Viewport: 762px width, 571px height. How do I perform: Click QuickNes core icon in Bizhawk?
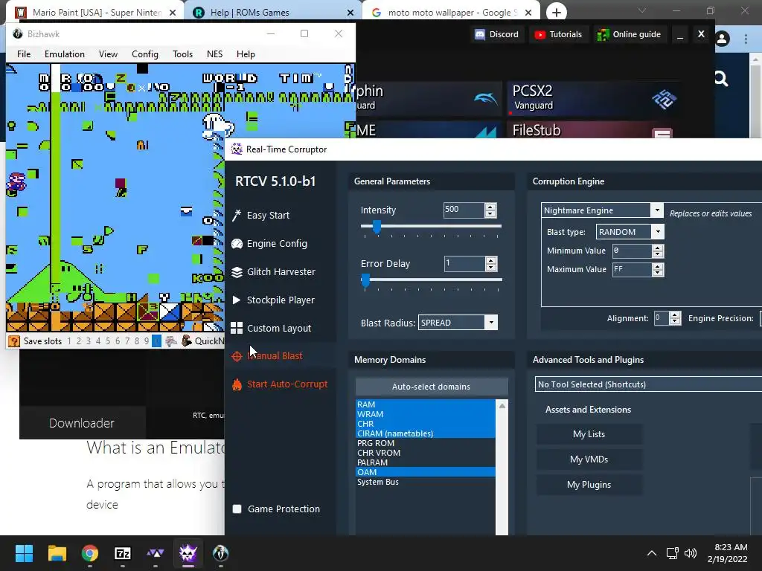(x=187, y=341)
